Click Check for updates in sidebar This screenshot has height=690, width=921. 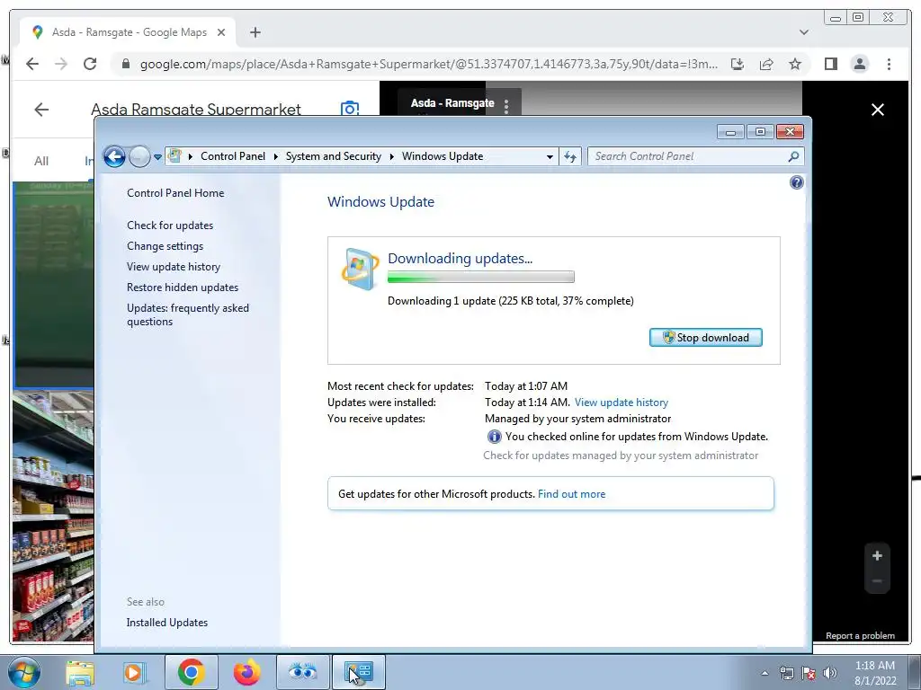pos(170,226)
